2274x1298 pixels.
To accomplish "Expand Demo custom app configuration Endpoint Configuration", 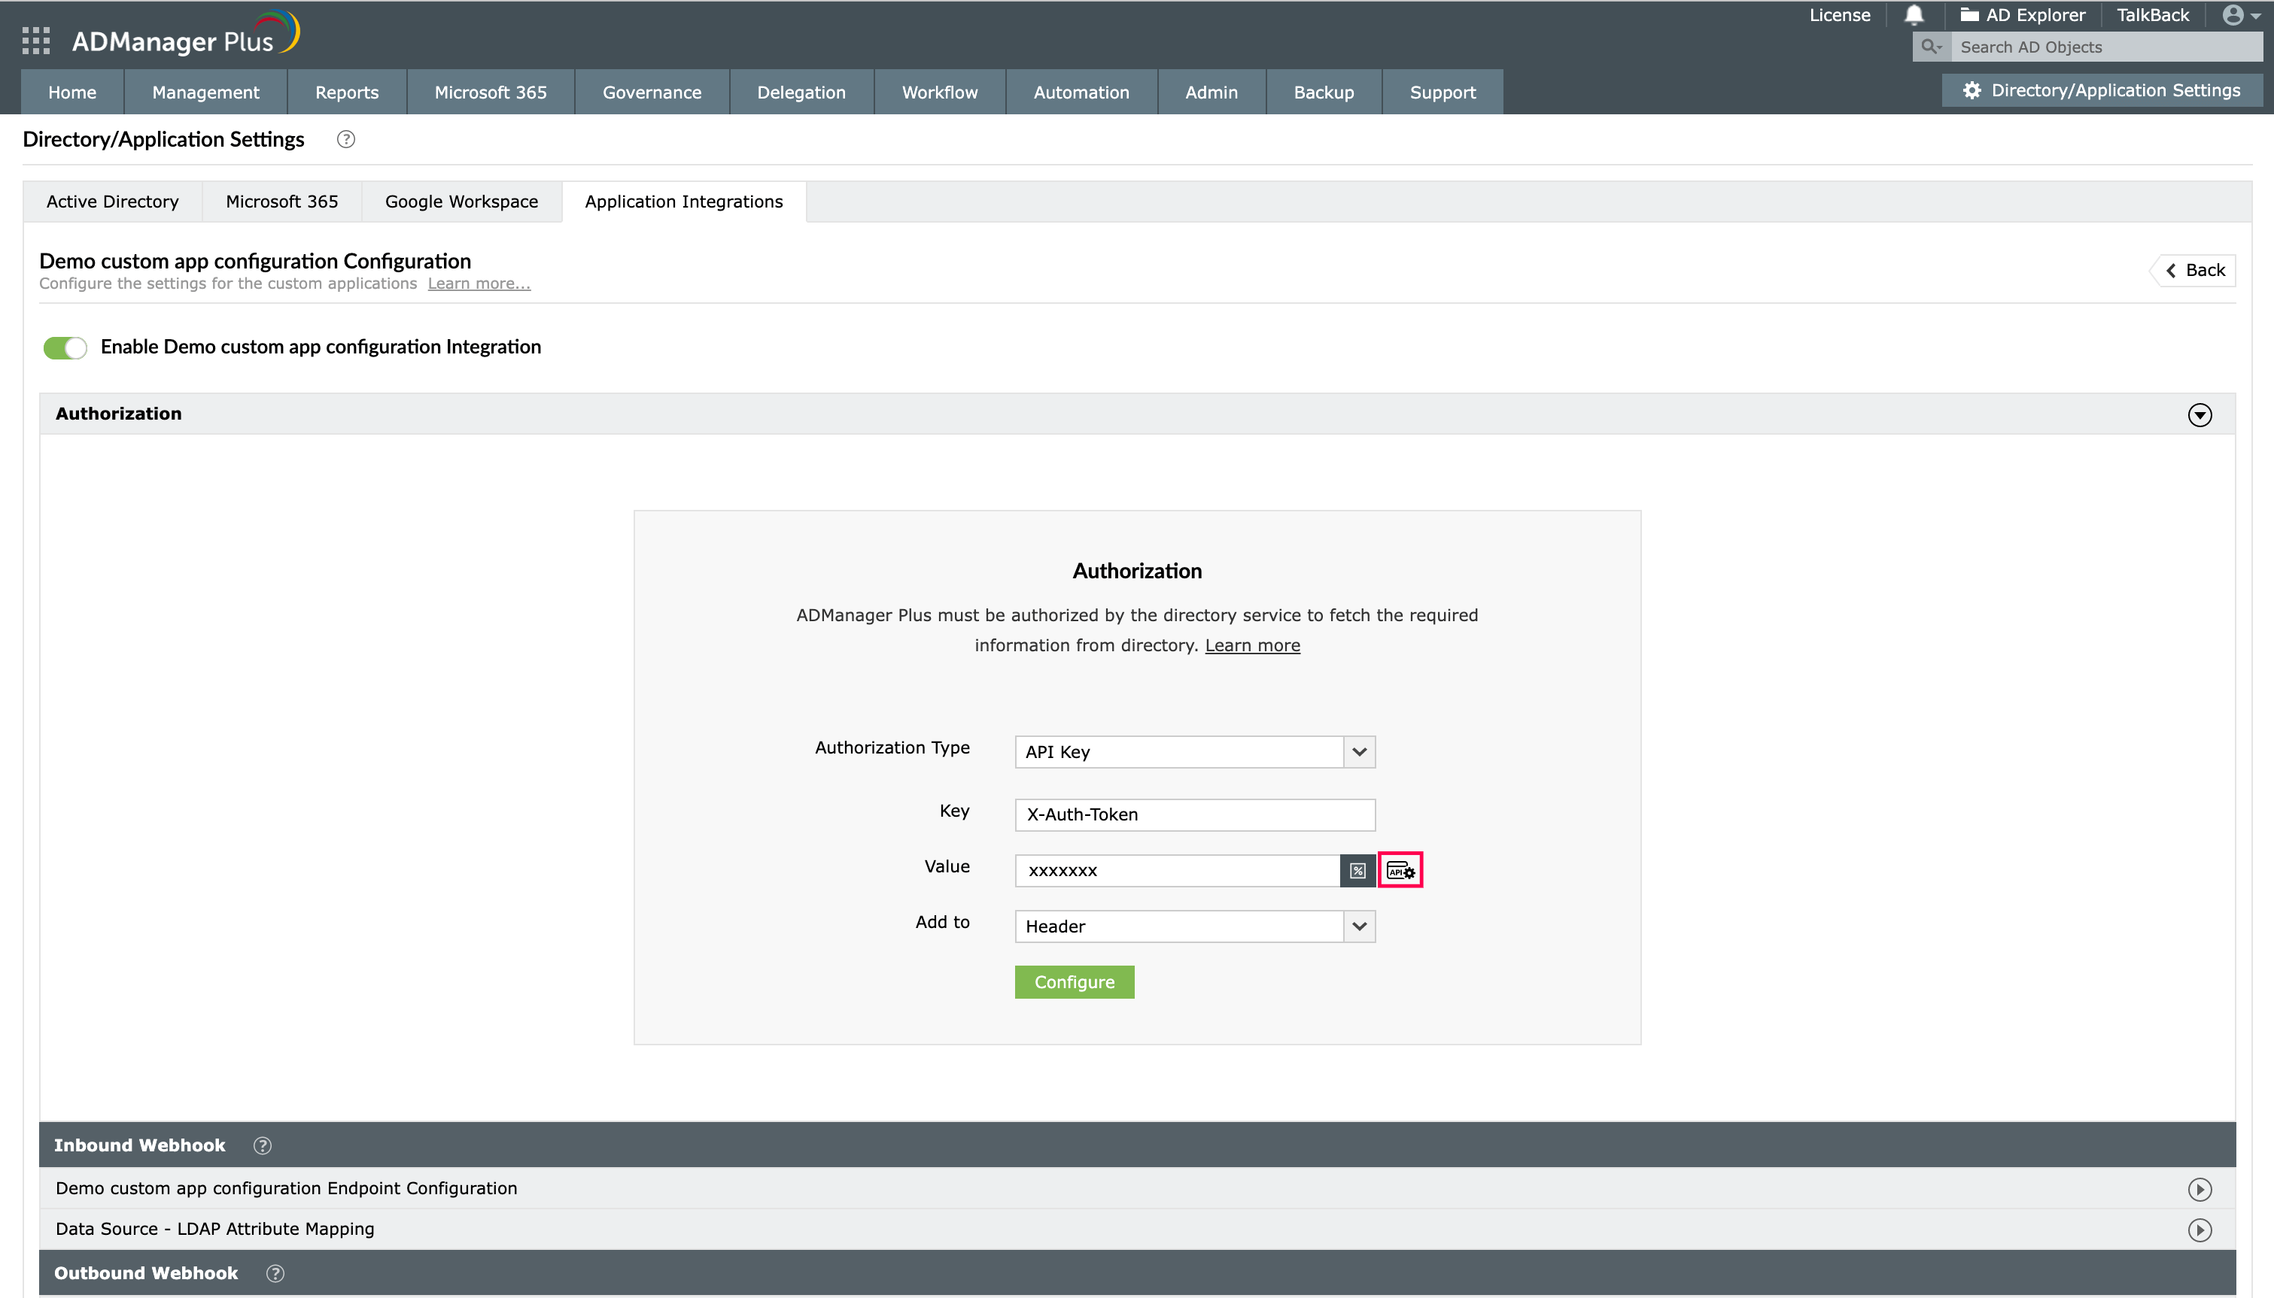I will [2200, 1188].
